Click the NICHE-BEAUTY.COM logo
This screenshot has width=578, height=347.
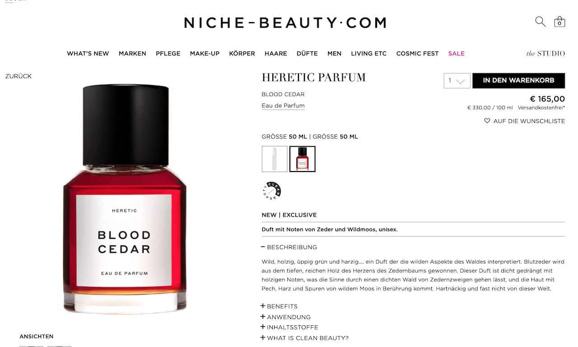[x=285, y=23]
